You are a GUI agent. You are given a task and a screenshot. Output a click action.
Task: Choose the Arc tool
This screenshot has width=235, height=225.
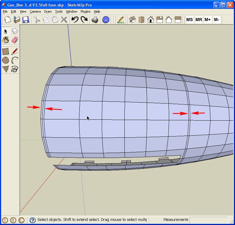coord(14,60)
